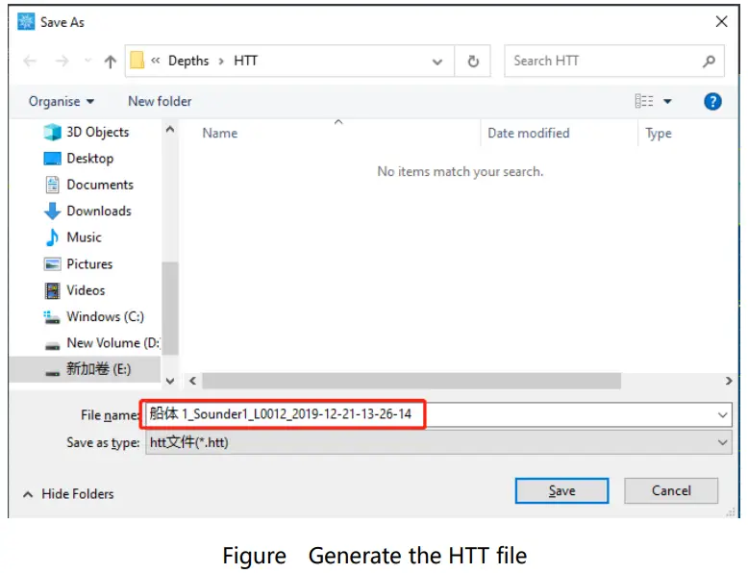Click the 3D Objects cube icon

point(52,132)
